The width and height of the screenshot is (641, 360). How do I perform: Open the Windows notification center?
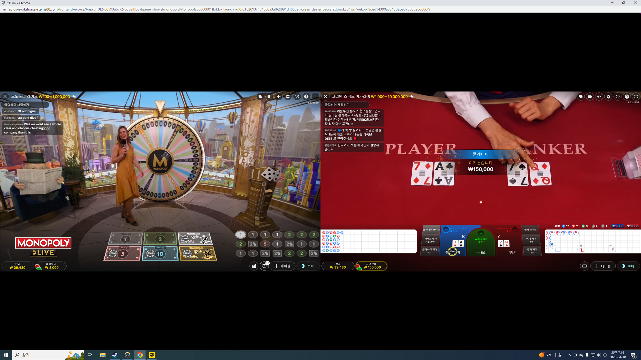(x=633, y=355)
